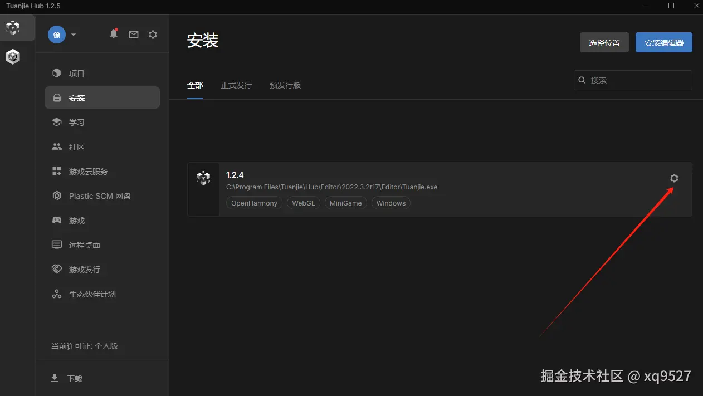The image size is (703, 396).
Task: Open the Tuanjie cube icon in left rail
Action: pos(13,27)
